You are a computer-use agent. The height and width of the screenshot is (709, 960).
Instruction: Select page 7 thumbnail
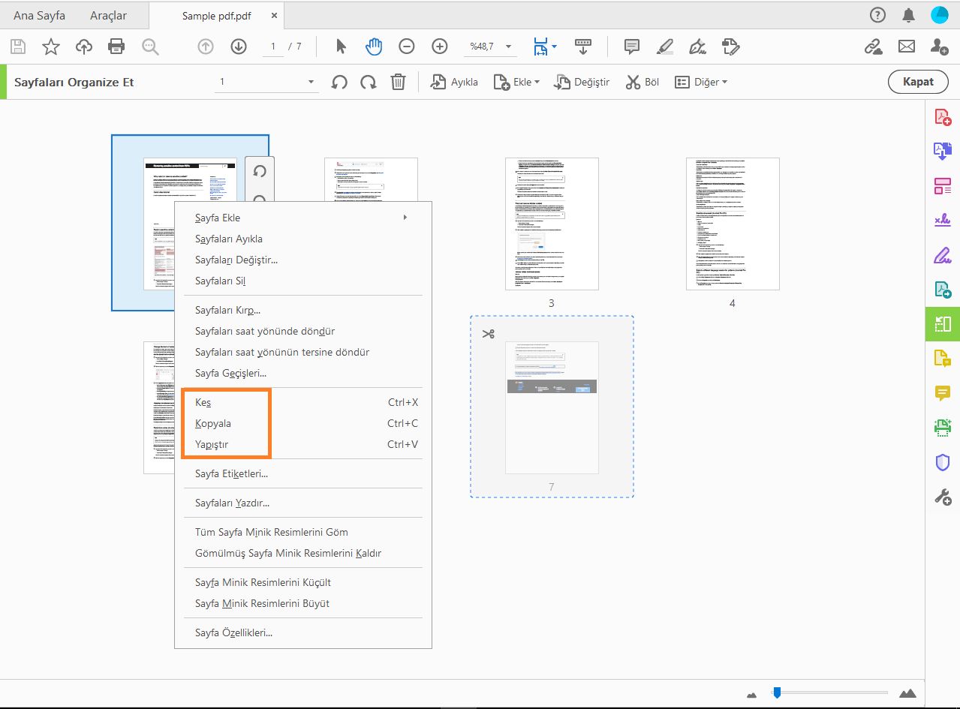(x=552, y=407)
